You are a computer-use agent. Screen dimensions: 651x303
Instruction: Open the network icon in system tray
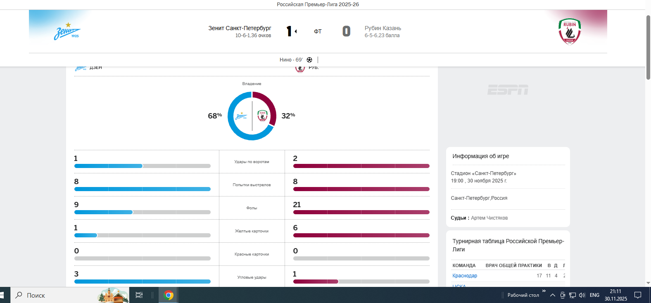(573, 295)
